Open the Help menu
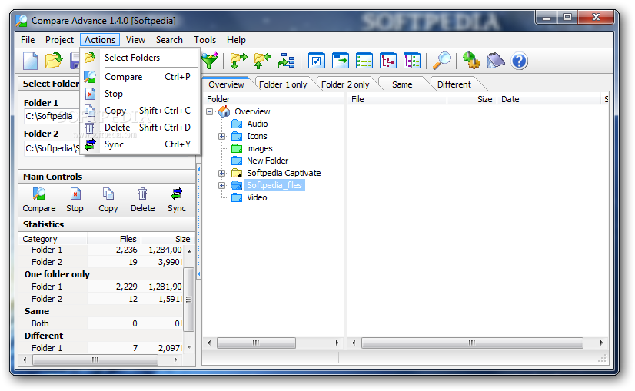 tap(236, 40)
